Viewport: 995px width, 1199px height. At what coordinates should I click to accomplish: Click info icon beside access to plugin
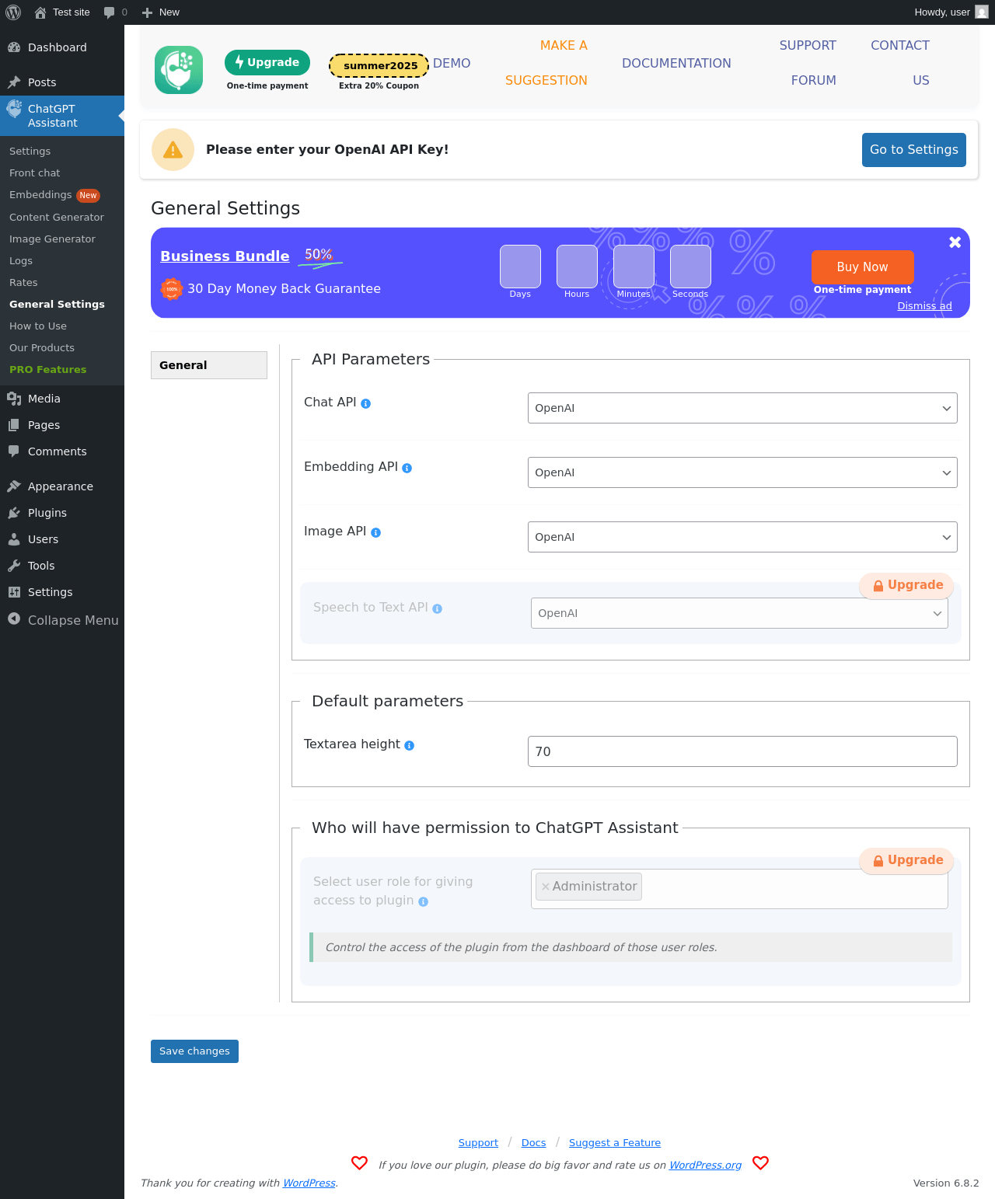[x=424, y=902]
